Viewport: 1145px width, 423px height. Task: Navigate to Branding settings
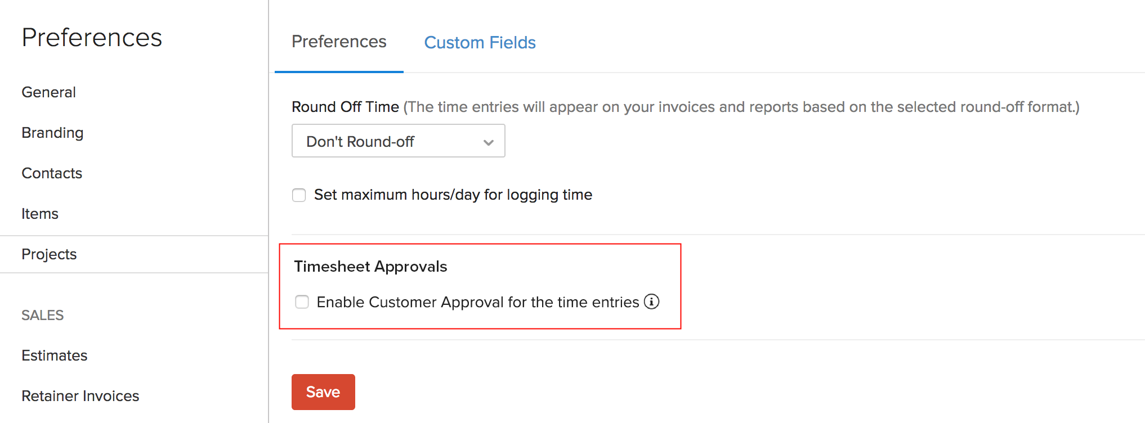pos(52,133)
